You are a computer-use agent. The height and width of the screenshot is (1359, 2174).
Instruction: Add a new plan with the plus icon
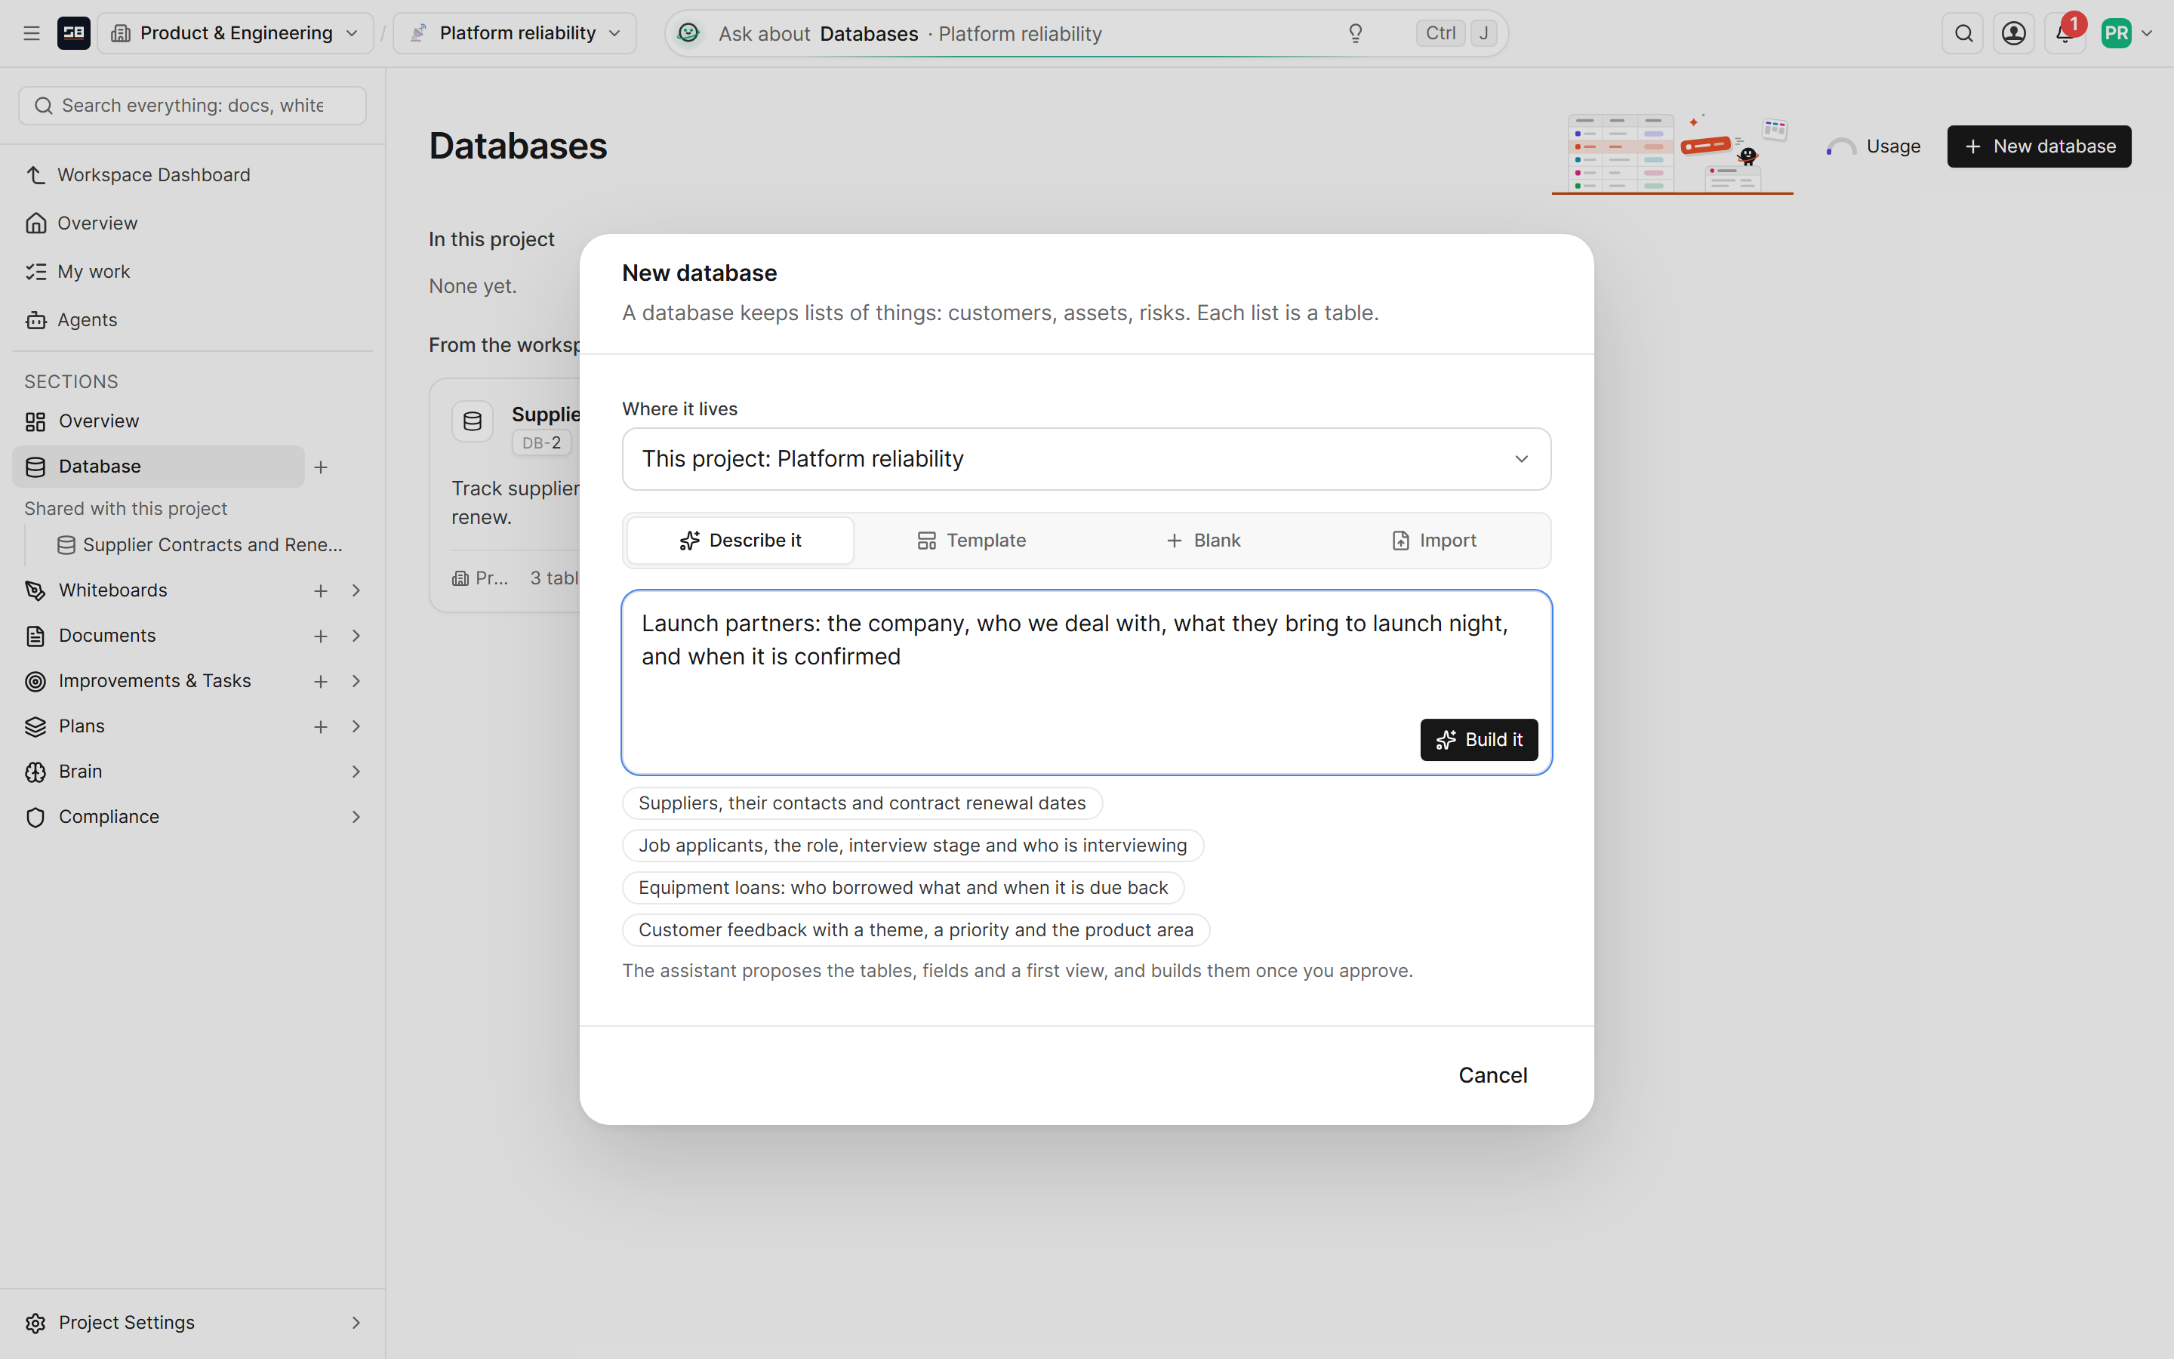[321, 726]
